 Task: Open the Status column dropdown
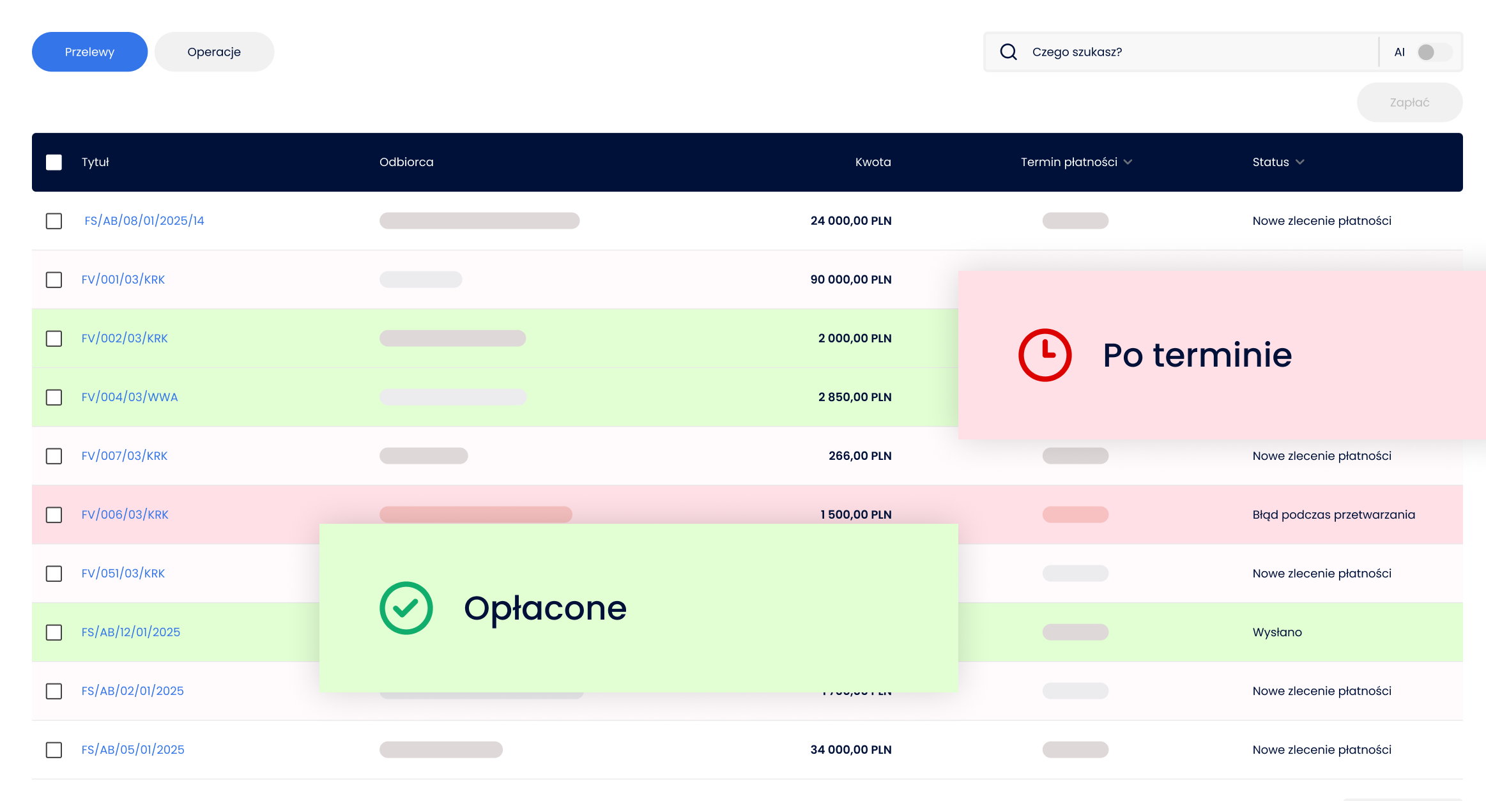point(1299,162)
